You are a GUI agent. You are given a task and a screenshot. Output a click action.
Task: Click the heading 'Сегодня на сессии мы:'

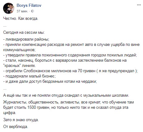tap(24, 33)
